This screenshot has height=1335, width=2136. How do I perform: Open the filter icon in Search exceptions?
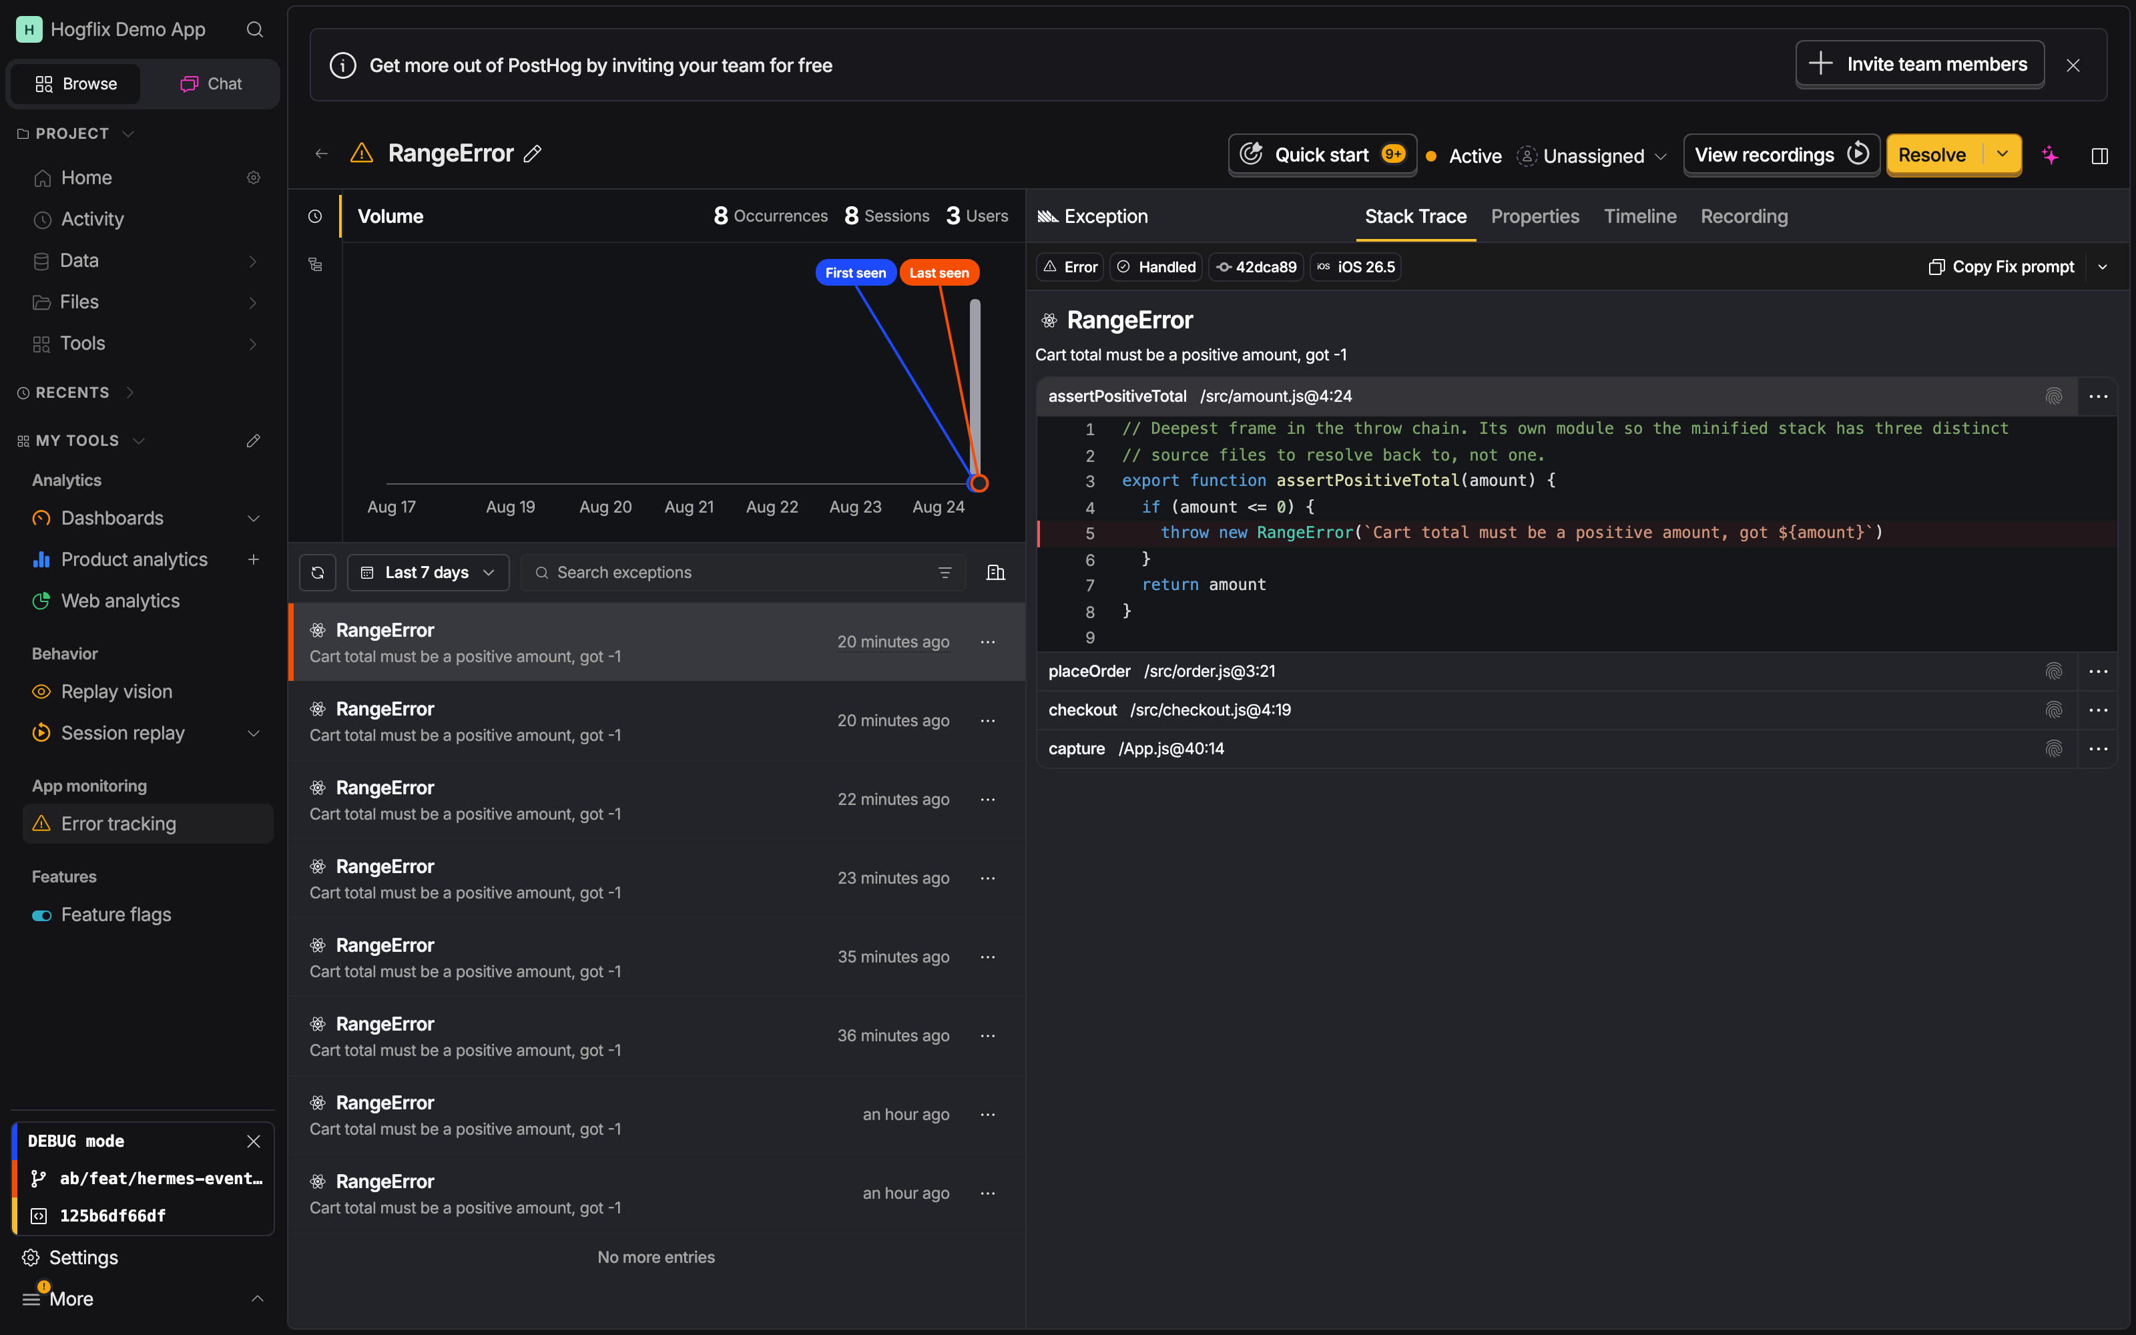point(945,572)
